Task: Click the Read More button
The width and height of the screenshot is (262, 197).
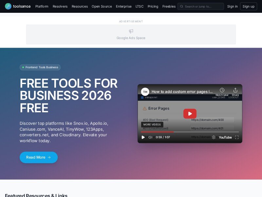Action: [39, 157]
